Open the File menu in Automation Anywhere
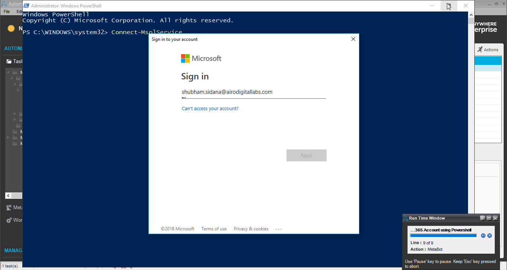The height and width of the screenshot is (270, 507). click(7, 11)
